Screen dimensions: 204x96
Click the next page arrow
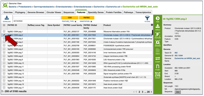[151, 92]
